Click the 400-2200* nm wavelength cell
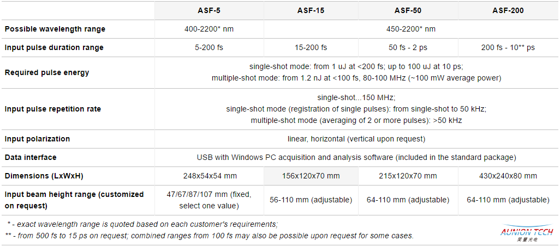Image resolution: width=560 pixels, height=247 pixels. 209,29
